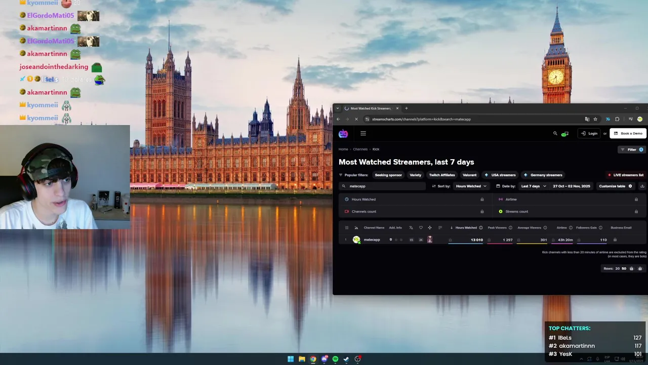Toggle the Twitch Affiliates filter chip
The height and width of the screenshot is (365, 648).
click(x=442, y=175)
